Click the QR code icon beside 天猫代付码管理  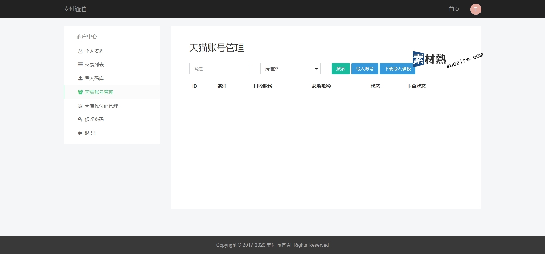point(80,106)
